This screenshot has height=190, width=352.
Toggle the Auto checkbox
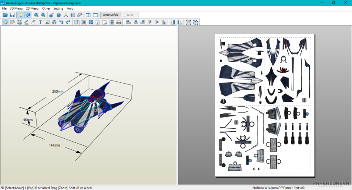click(128, 15)
